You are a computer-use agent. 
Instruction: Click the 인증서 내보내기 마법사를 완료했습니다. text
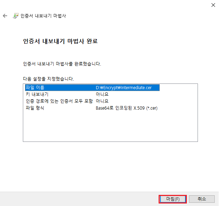pos(62,64)
